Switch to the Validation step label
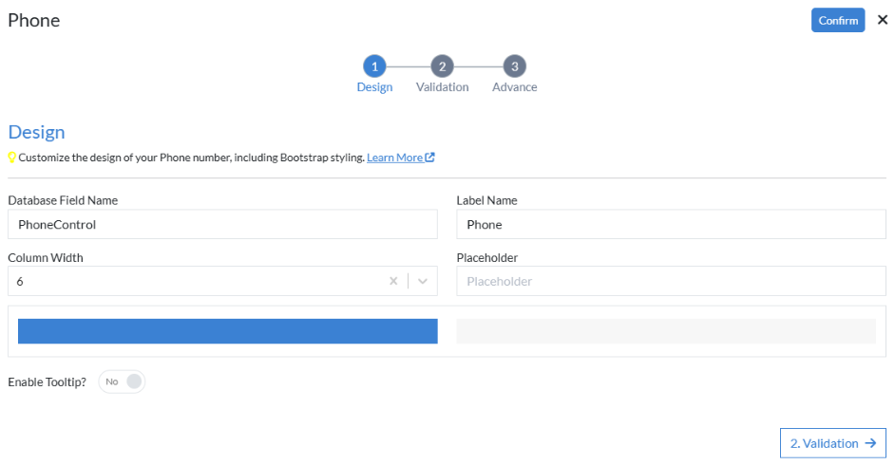Viewport: 895px width, 465px height. coord(442,87)
